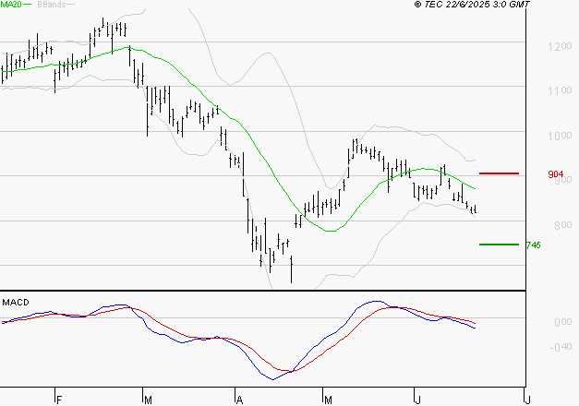Click the red 904 resistance value
Screen dimensions: 579x406
point(555,174)
